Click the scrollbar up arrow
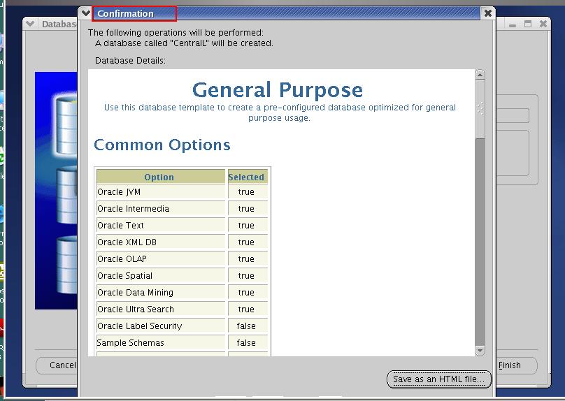The width and height of the screenshot is (565, 401). [x=480, y=75]
